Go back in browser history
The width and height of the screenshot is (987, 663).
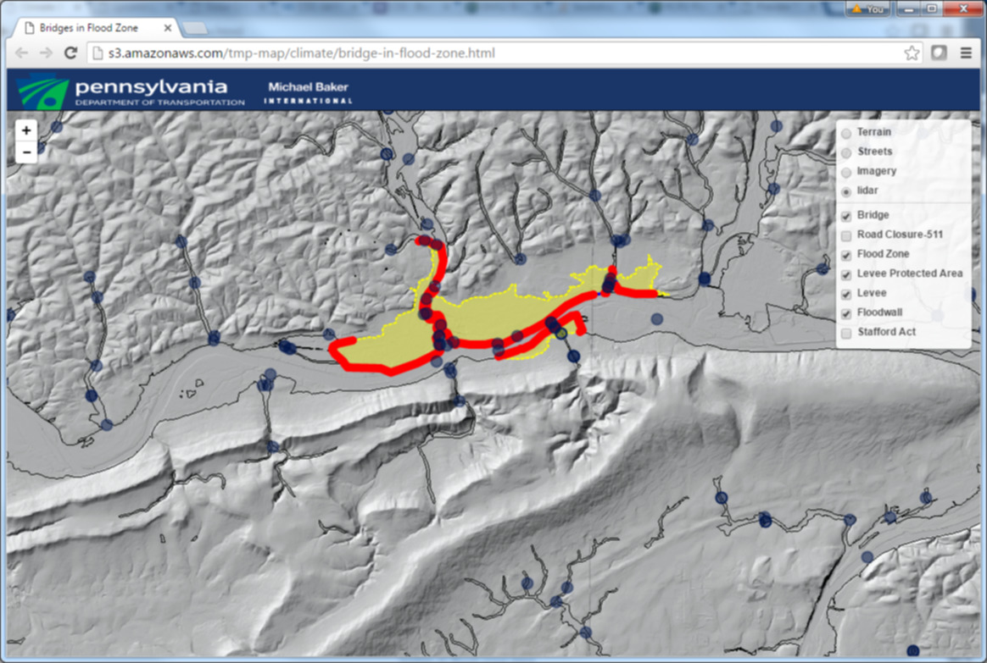point(22,53)
